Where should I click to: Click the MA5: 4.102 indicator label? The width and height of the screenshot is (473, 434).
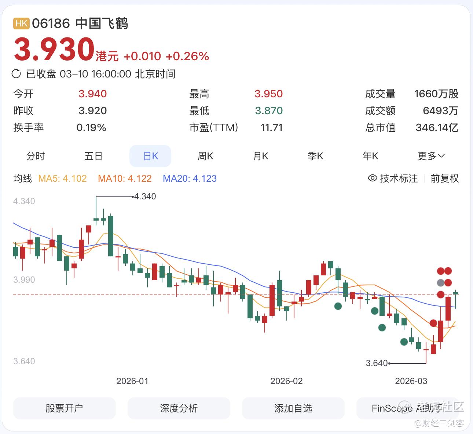click(63, 178)
